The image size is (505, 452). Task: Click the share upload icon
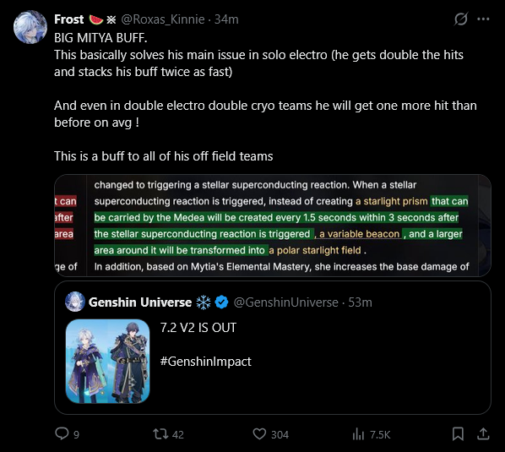coord(483,434)
